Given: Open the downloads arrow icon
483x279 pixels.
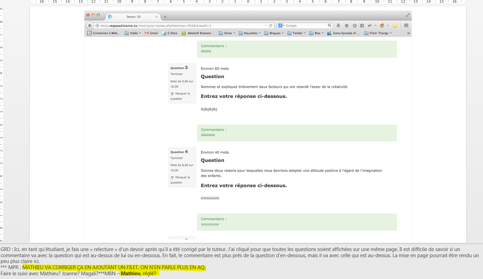Looking at the screenshot, I should pyautogui.click(x=338, y=26).
